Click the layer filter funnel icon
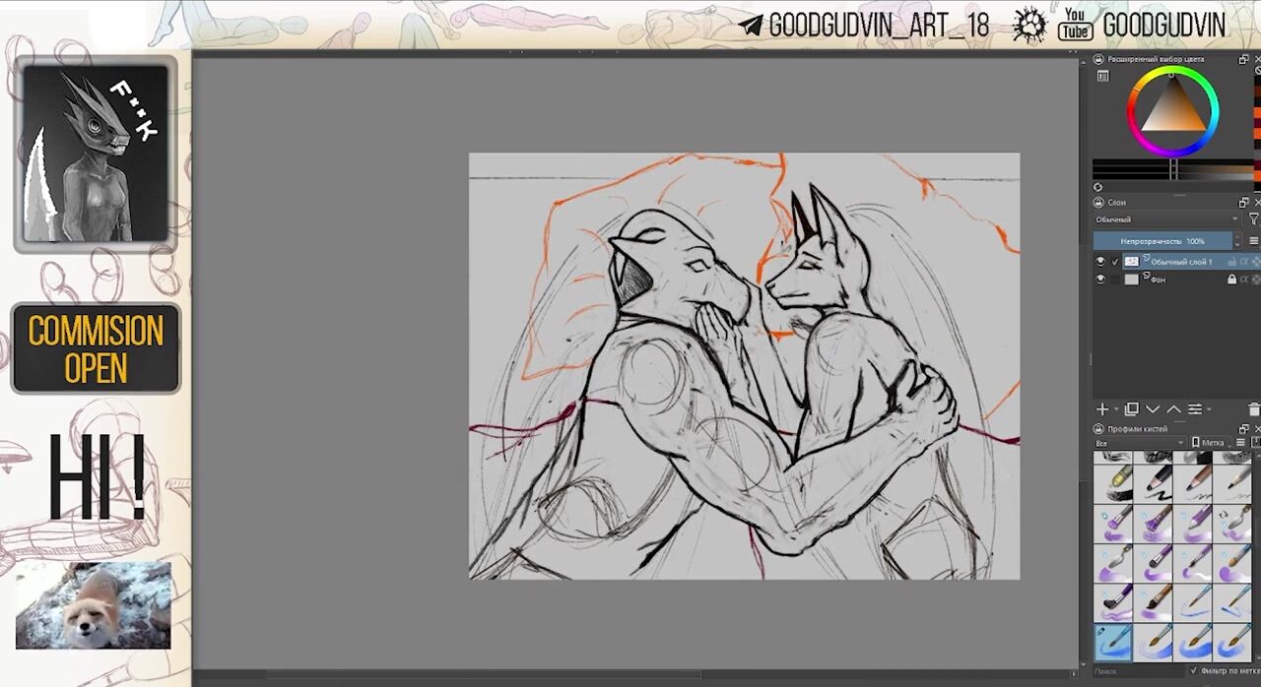1261x687 pixels. point(1253,219)
